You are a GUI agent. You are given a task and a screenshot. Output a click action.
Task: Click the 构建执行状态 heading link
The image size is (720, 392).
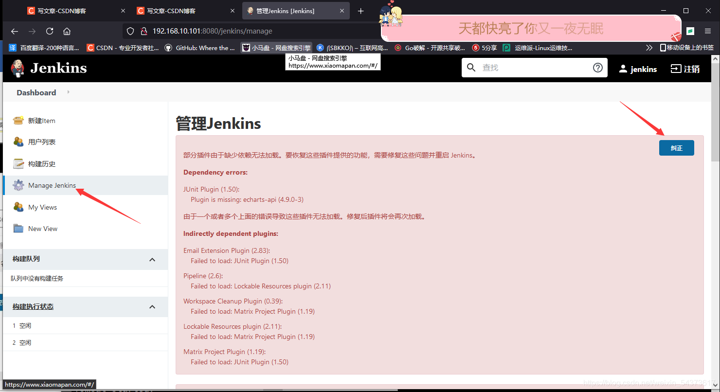pyautogui.click(x=33, y=307)
